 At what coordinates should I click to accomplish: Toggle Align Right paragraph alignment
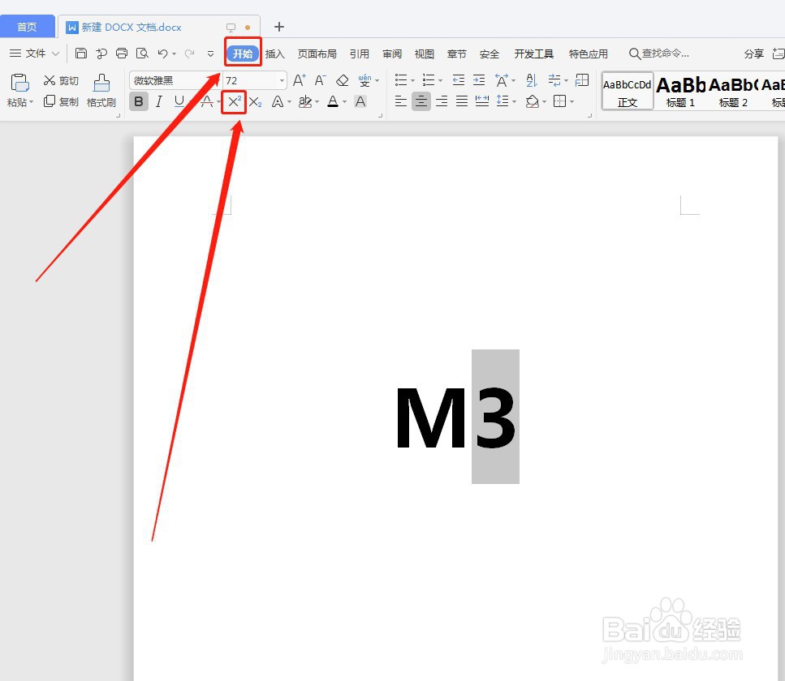tap(442, 101)
